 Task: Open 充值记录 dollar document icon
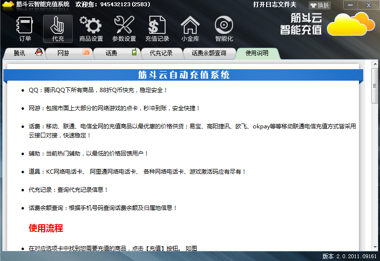pos(157,29)
